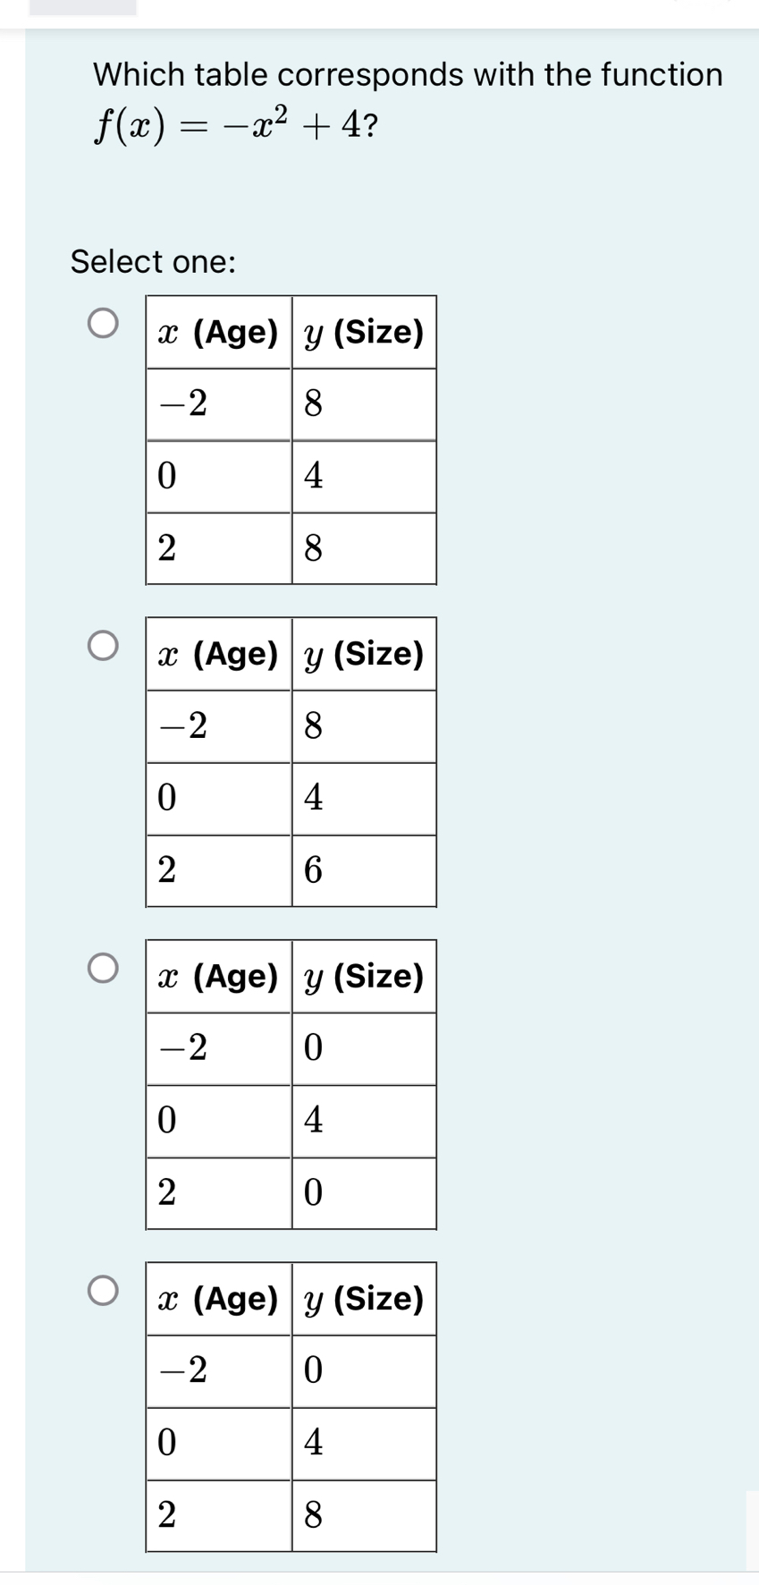The width and height of the screenshot is (759, 1585).
Task: Click the fourth table's size cell for age −2
Action: pyautogui.click(x=364, y=1371)
